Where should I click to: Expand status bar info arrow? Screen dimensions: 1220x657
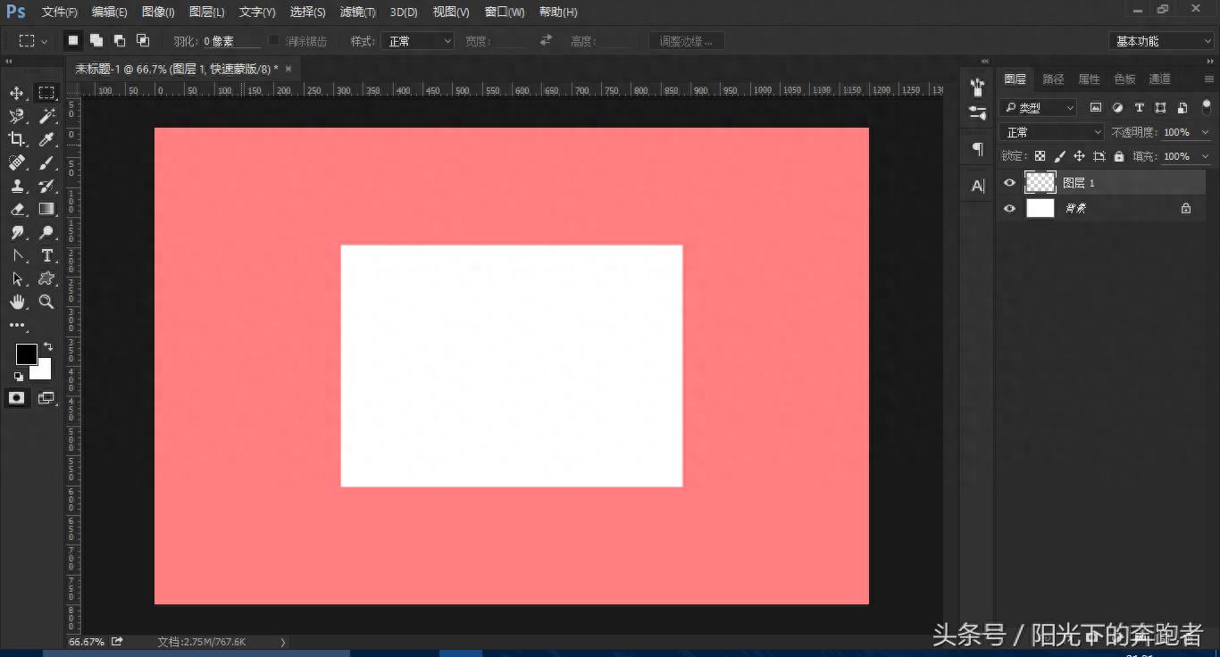tap(283, 642)
